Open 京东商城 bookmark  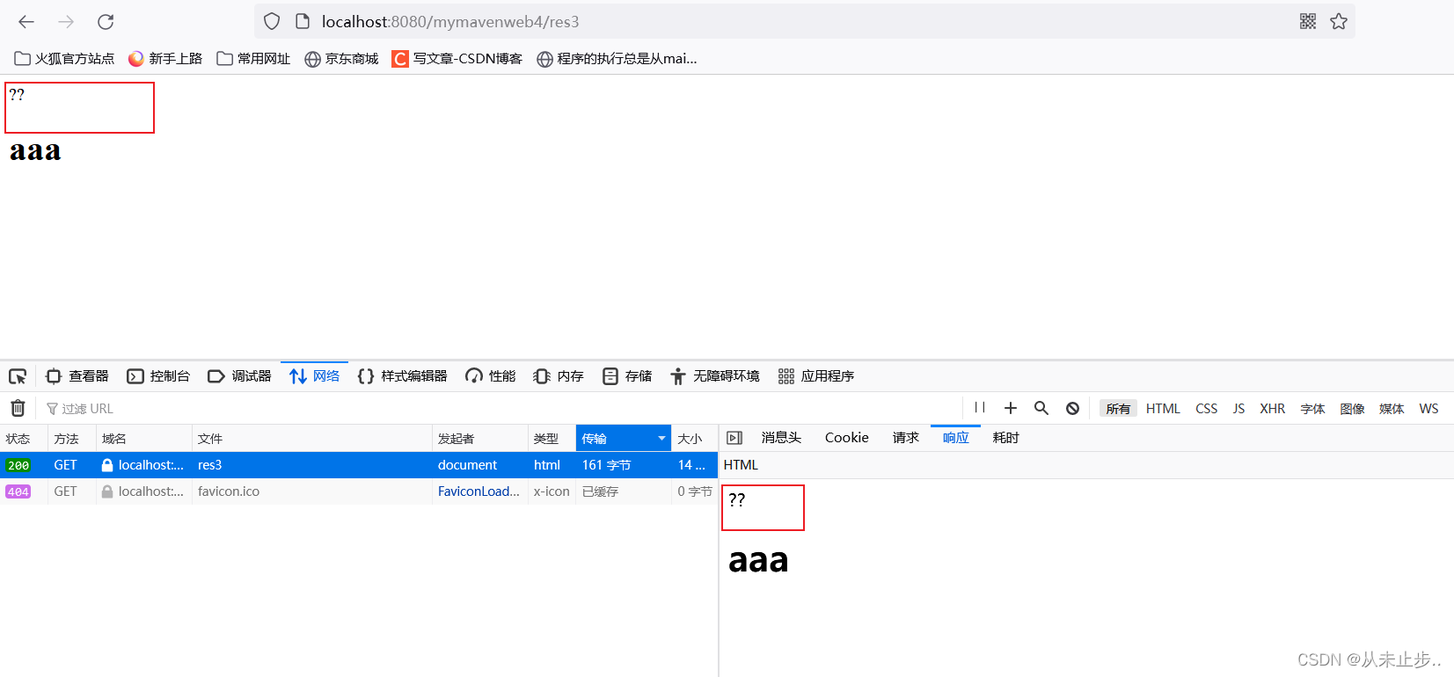coord(341,59)
